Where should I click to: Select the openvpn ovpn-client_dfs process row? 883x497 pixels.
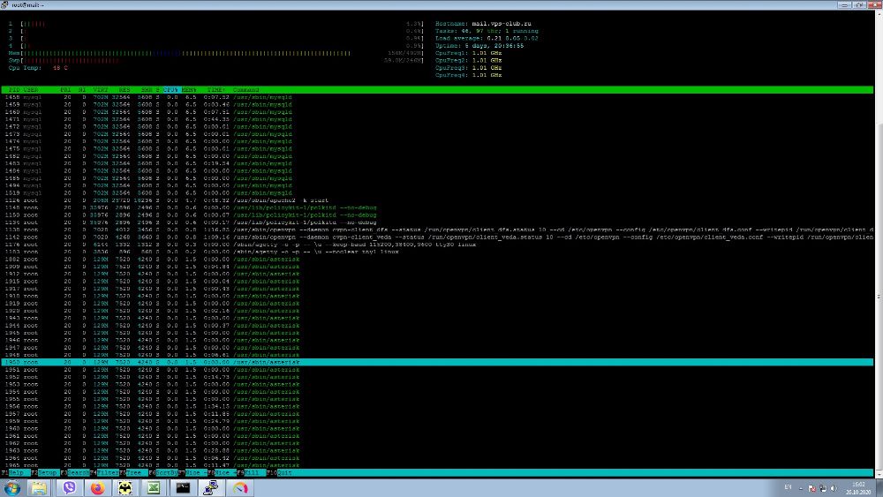tap(438, 230)
